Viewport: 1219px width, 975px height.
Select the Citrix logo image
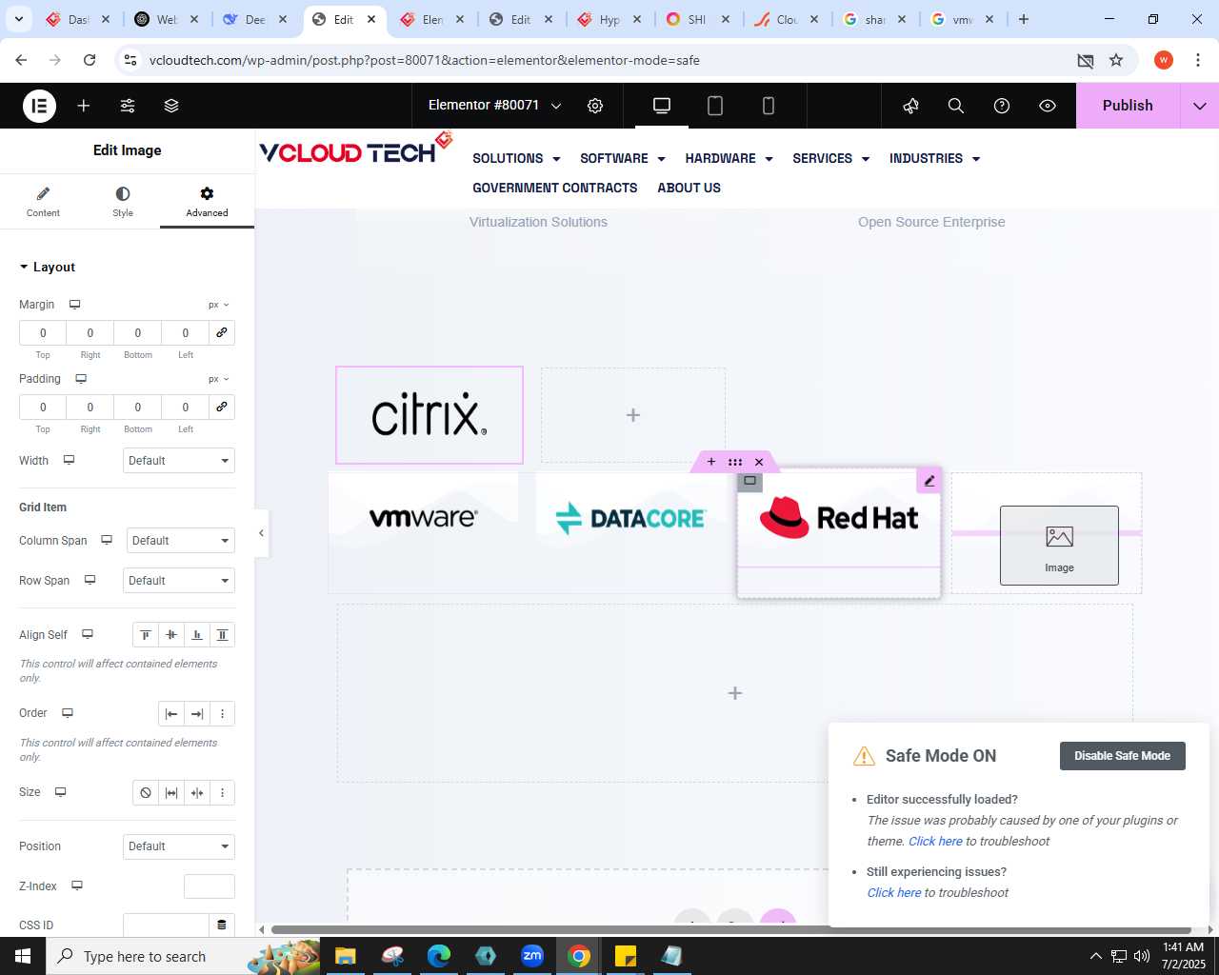coord(430,415)
